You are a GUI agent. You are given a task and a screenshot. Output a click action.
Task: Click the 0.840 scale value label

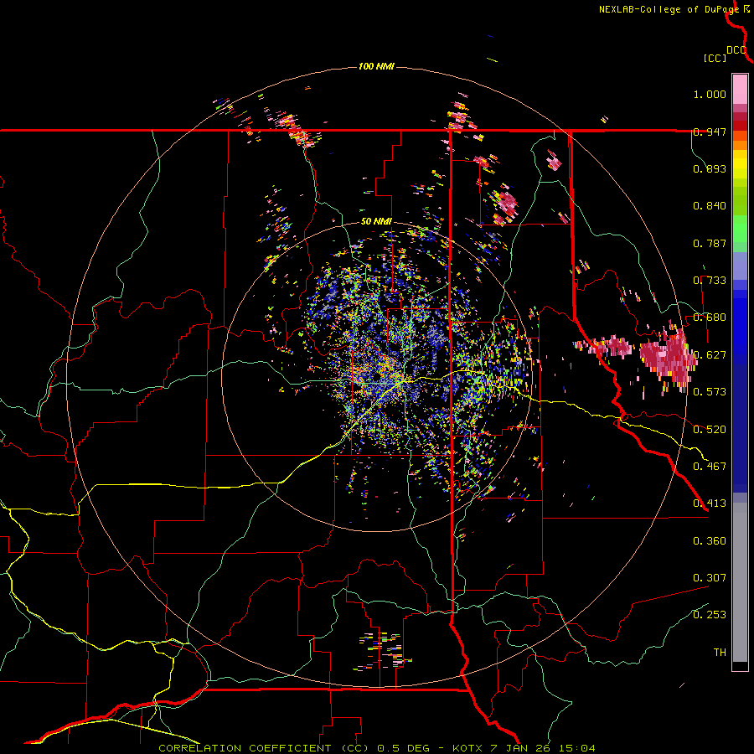(710, 206)
